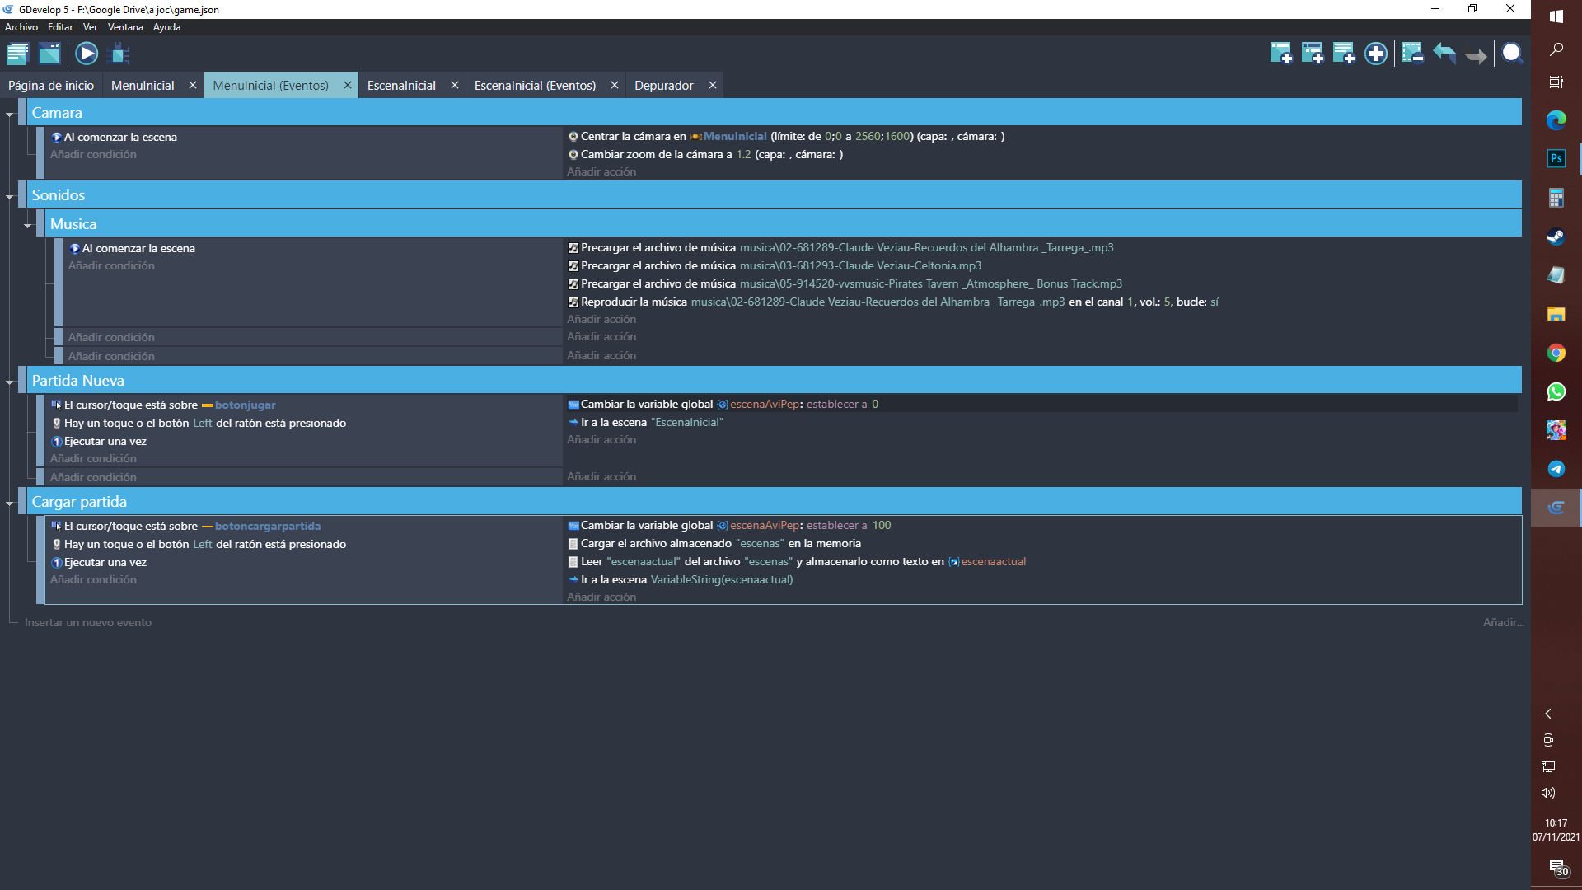Launch the game preview play button
This screenshot has width=1582, height=890.
pyautogui.click(x=87, y=54)
